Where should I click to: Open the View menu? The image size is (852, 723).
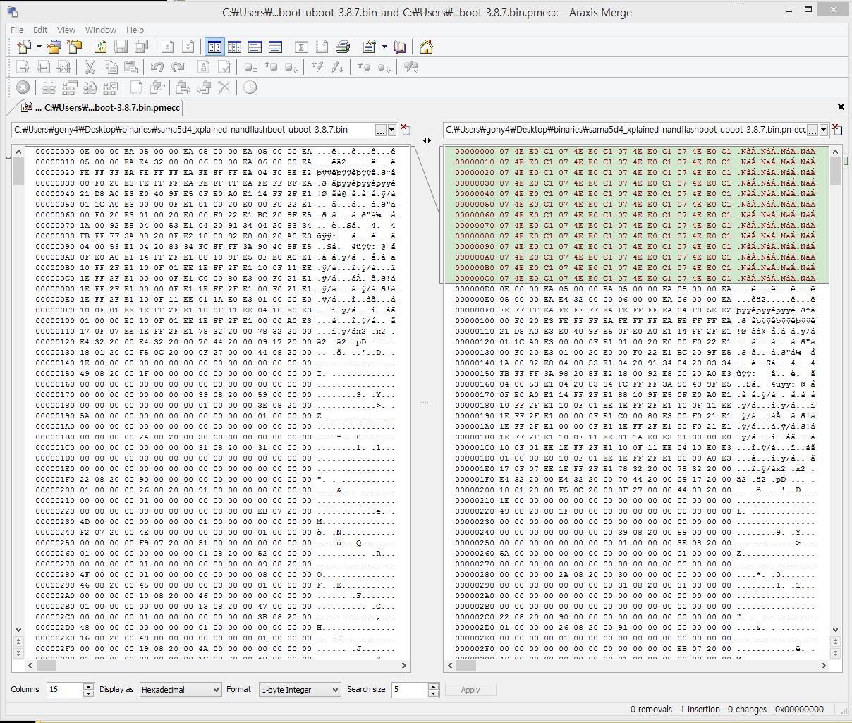[66, 30]
